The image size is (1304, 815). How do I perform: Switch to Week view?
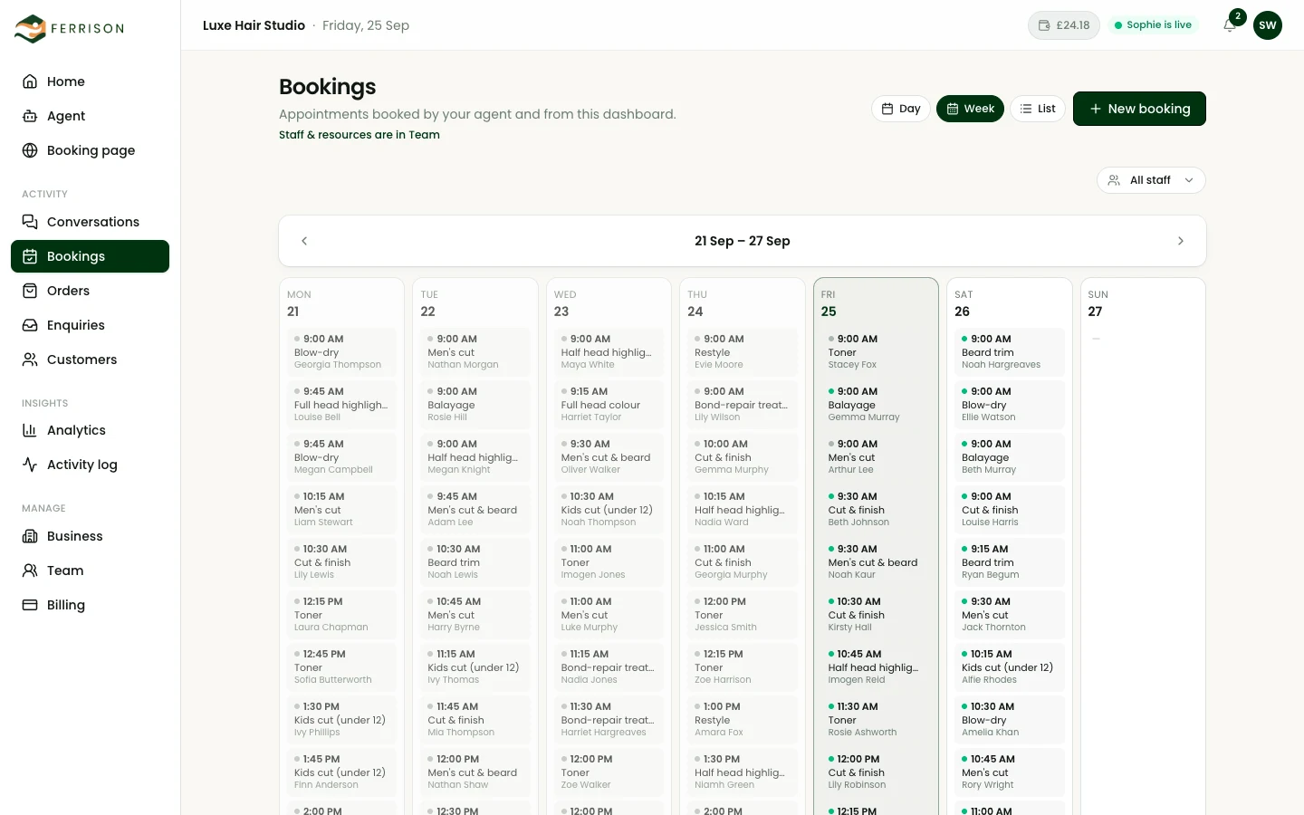[970, 109]
